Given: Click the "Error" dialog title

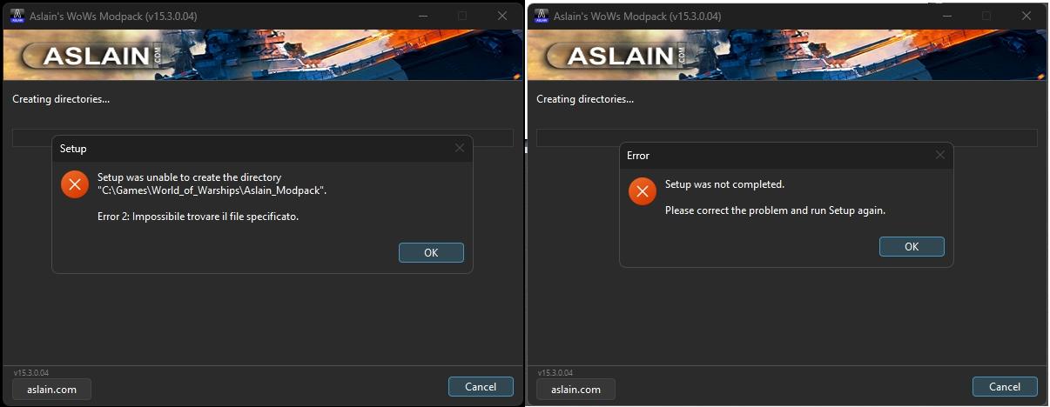Looking at the screenshot, I should tap(638, 155).
